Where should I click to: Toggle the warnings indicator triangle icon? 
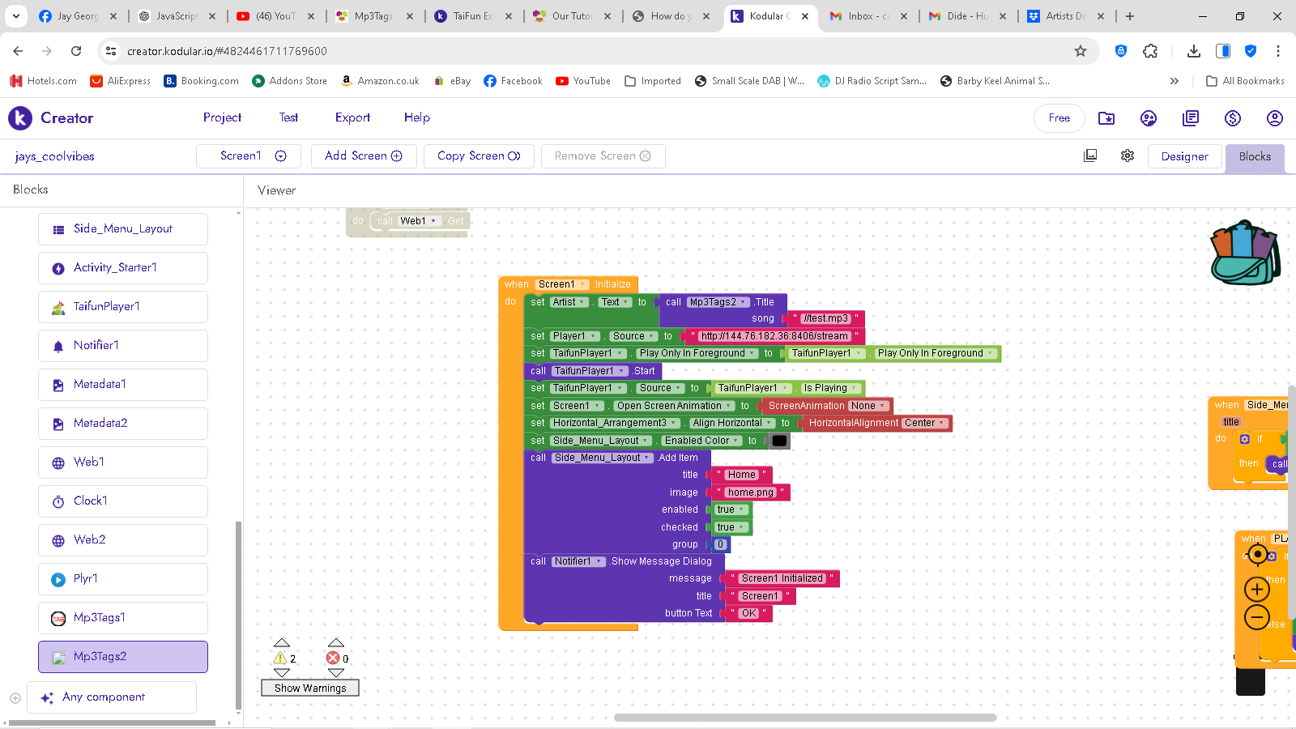(281, 658)
